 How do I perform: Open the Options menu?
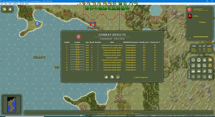(x=16, y=4)
